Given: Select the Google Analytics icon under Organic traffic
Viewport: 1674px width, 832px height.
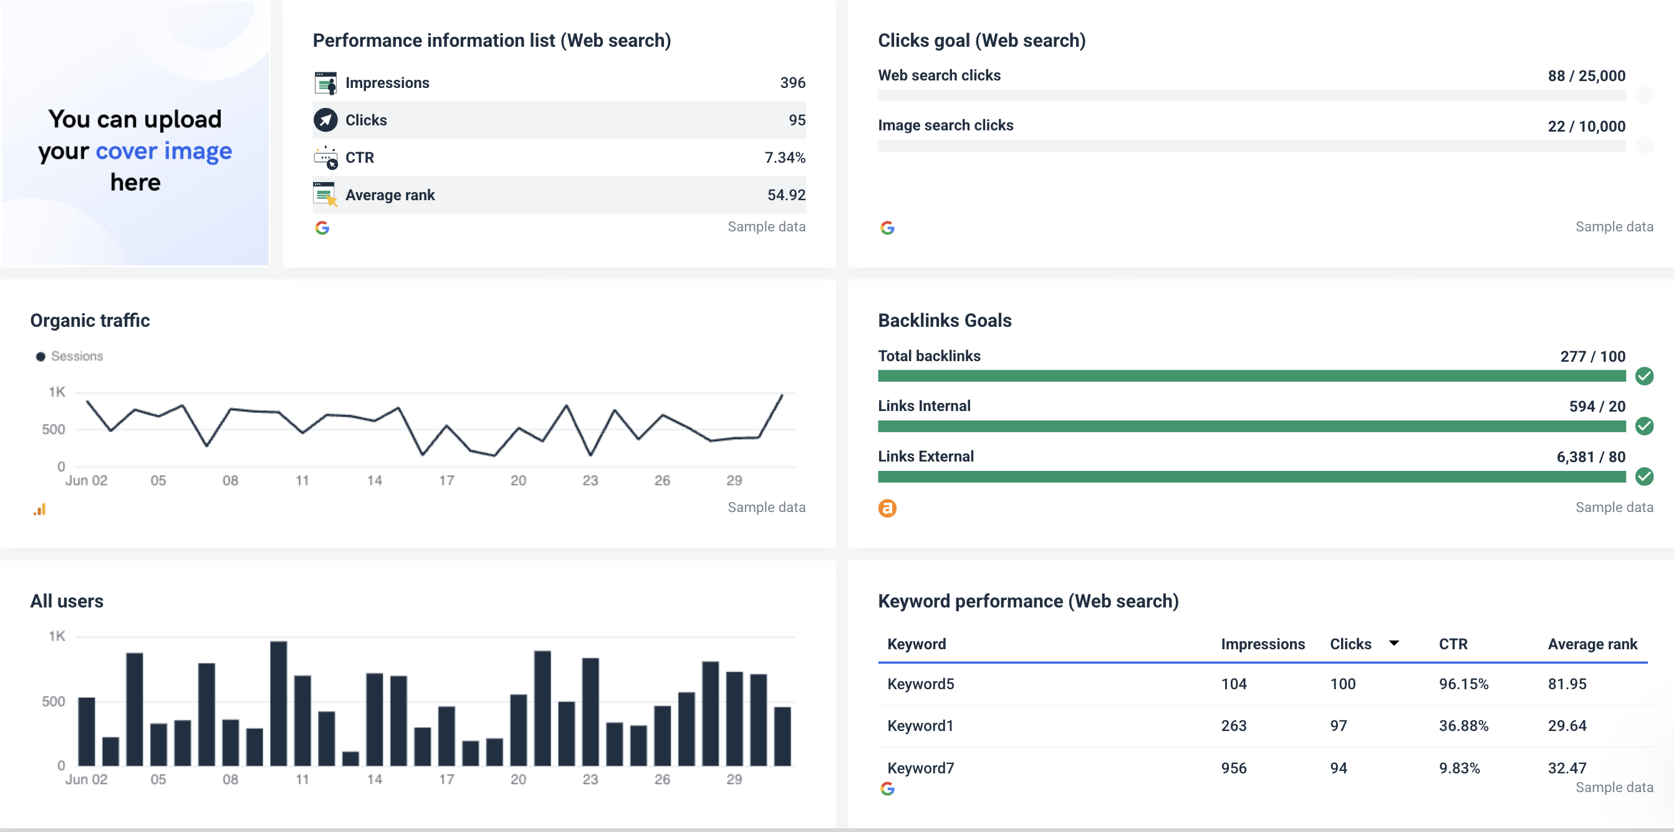Looking at the screenshot, I should pos(40,509).
